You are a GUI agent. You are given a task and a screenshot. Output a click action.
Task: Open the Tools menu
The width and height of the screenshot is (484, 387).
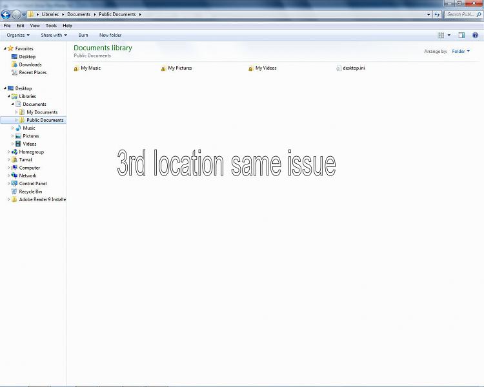pyautogui.click(x=51, y=26)
